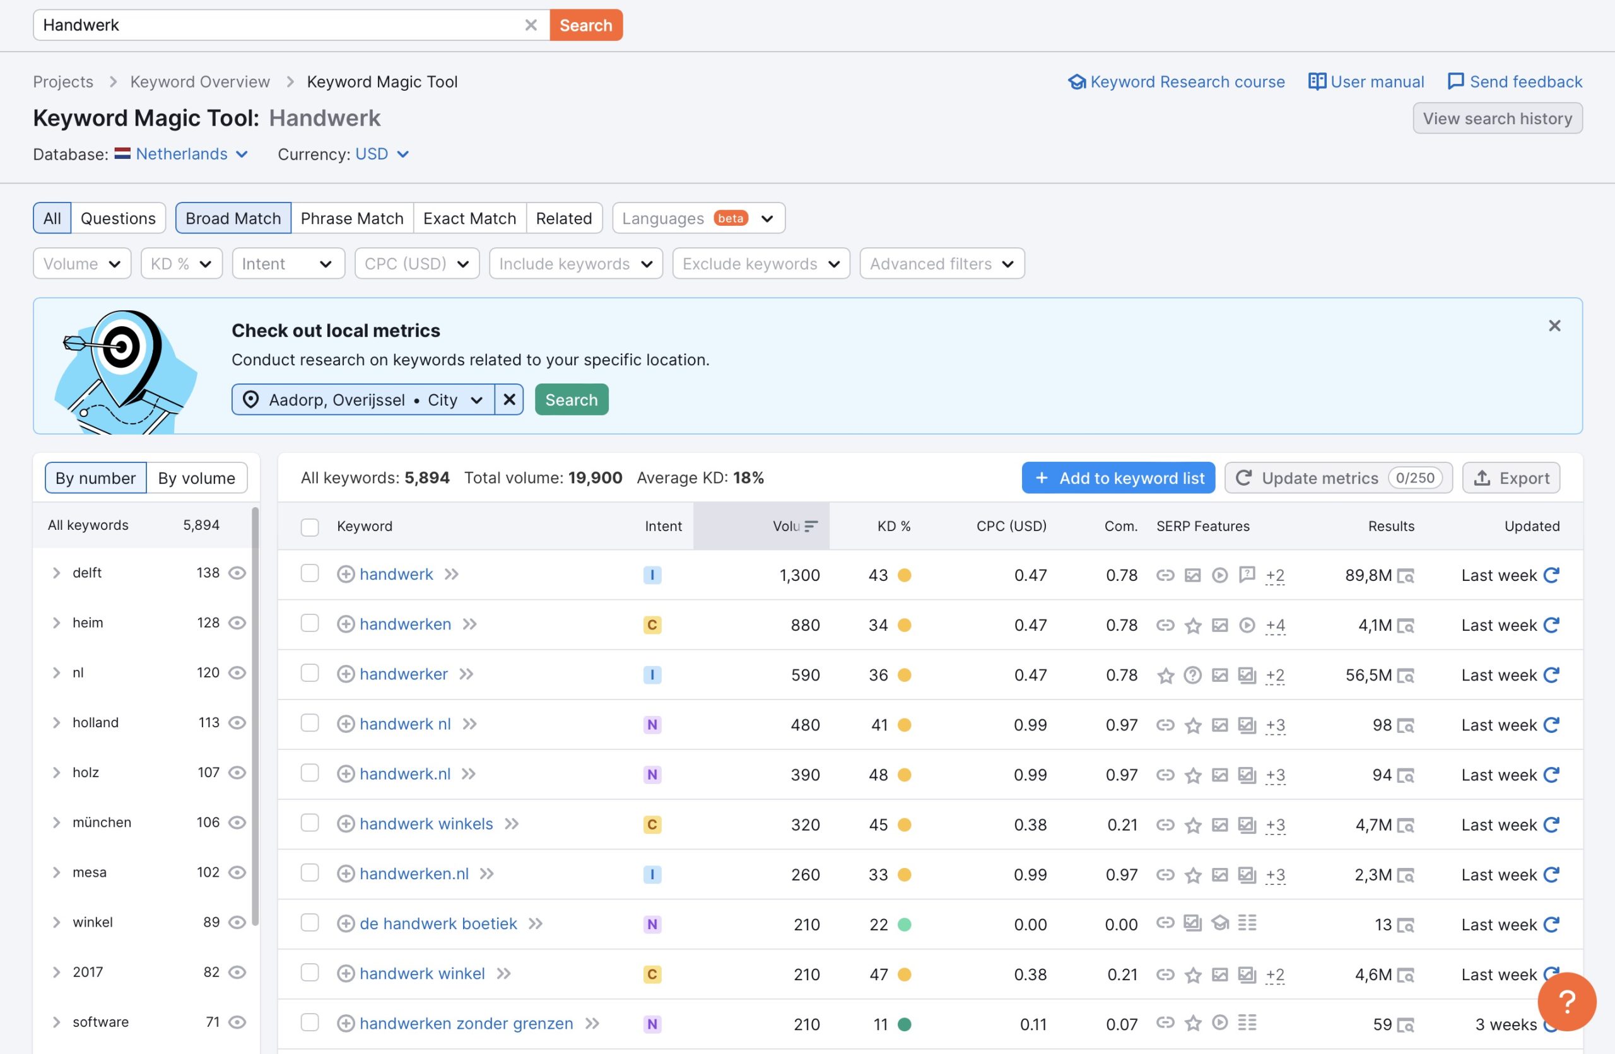Switch grouping to By volume

point(197,478)
